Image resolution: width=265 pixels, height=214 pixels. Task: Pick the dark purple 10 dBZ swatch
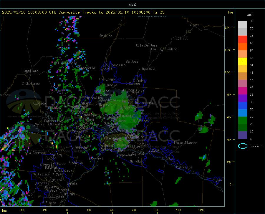[x=243, y=135]
